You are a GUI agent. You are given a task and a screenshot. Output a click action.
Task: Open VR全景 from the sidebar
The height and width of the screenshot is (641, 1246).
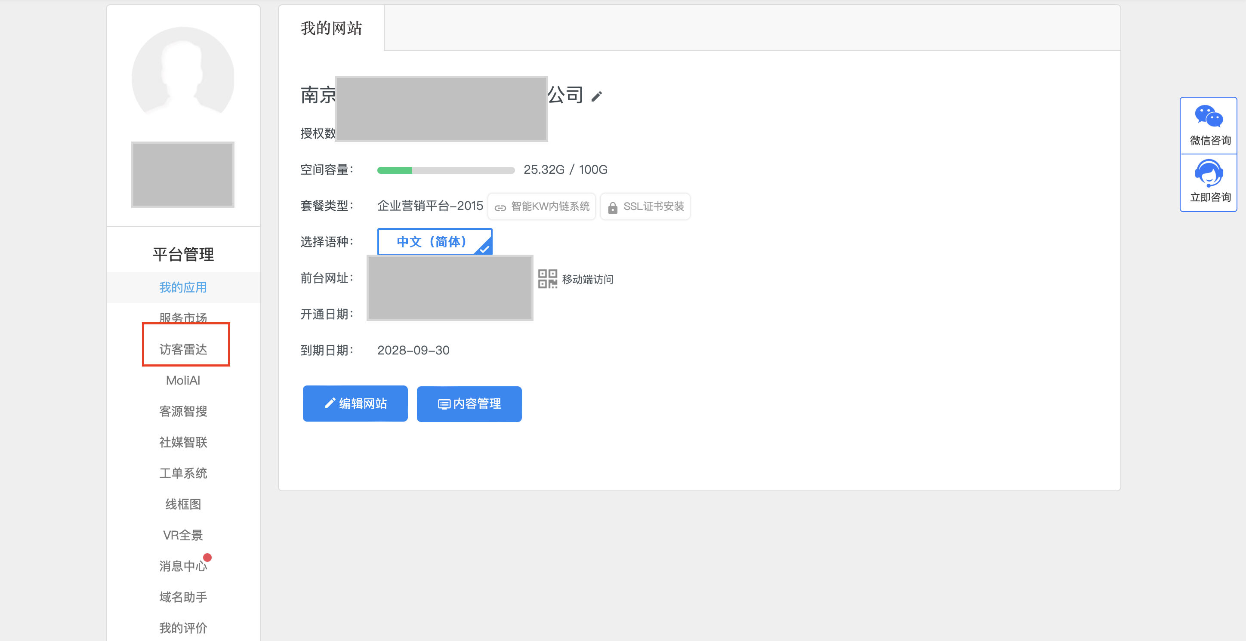[x=182, y=535]
